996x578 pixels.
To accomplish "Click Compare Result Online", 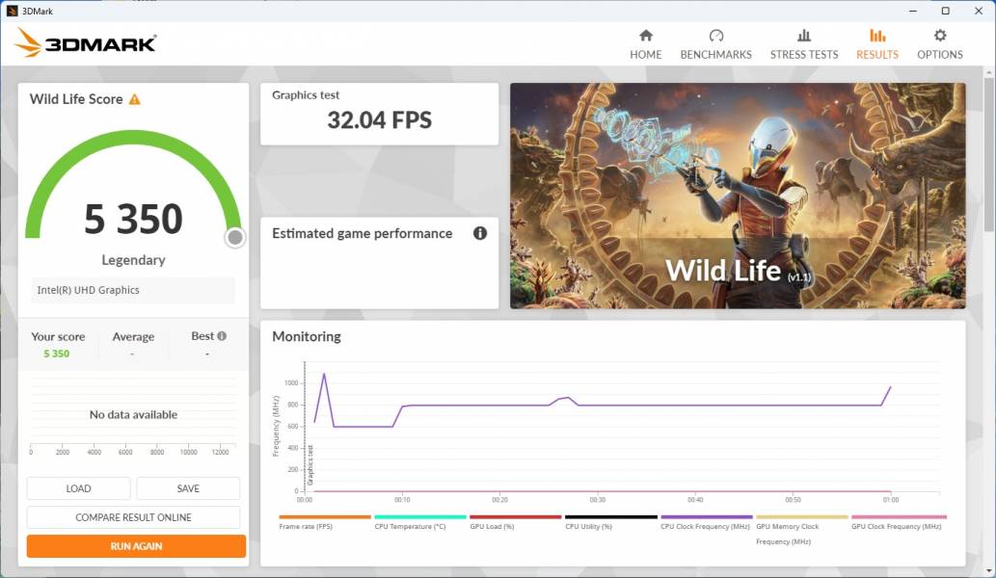I will point(133,517).
